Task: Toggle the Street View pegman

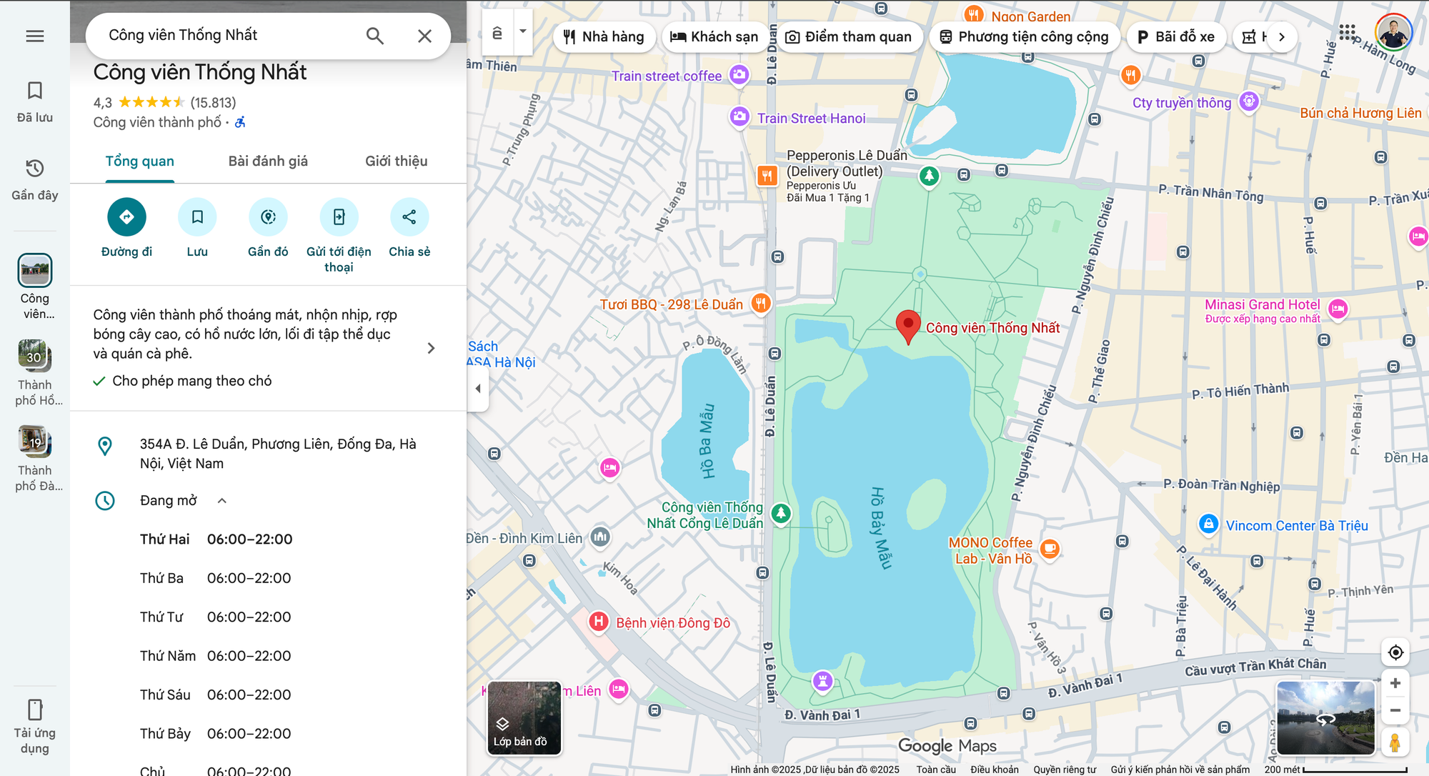Action: coord(1394,742)
